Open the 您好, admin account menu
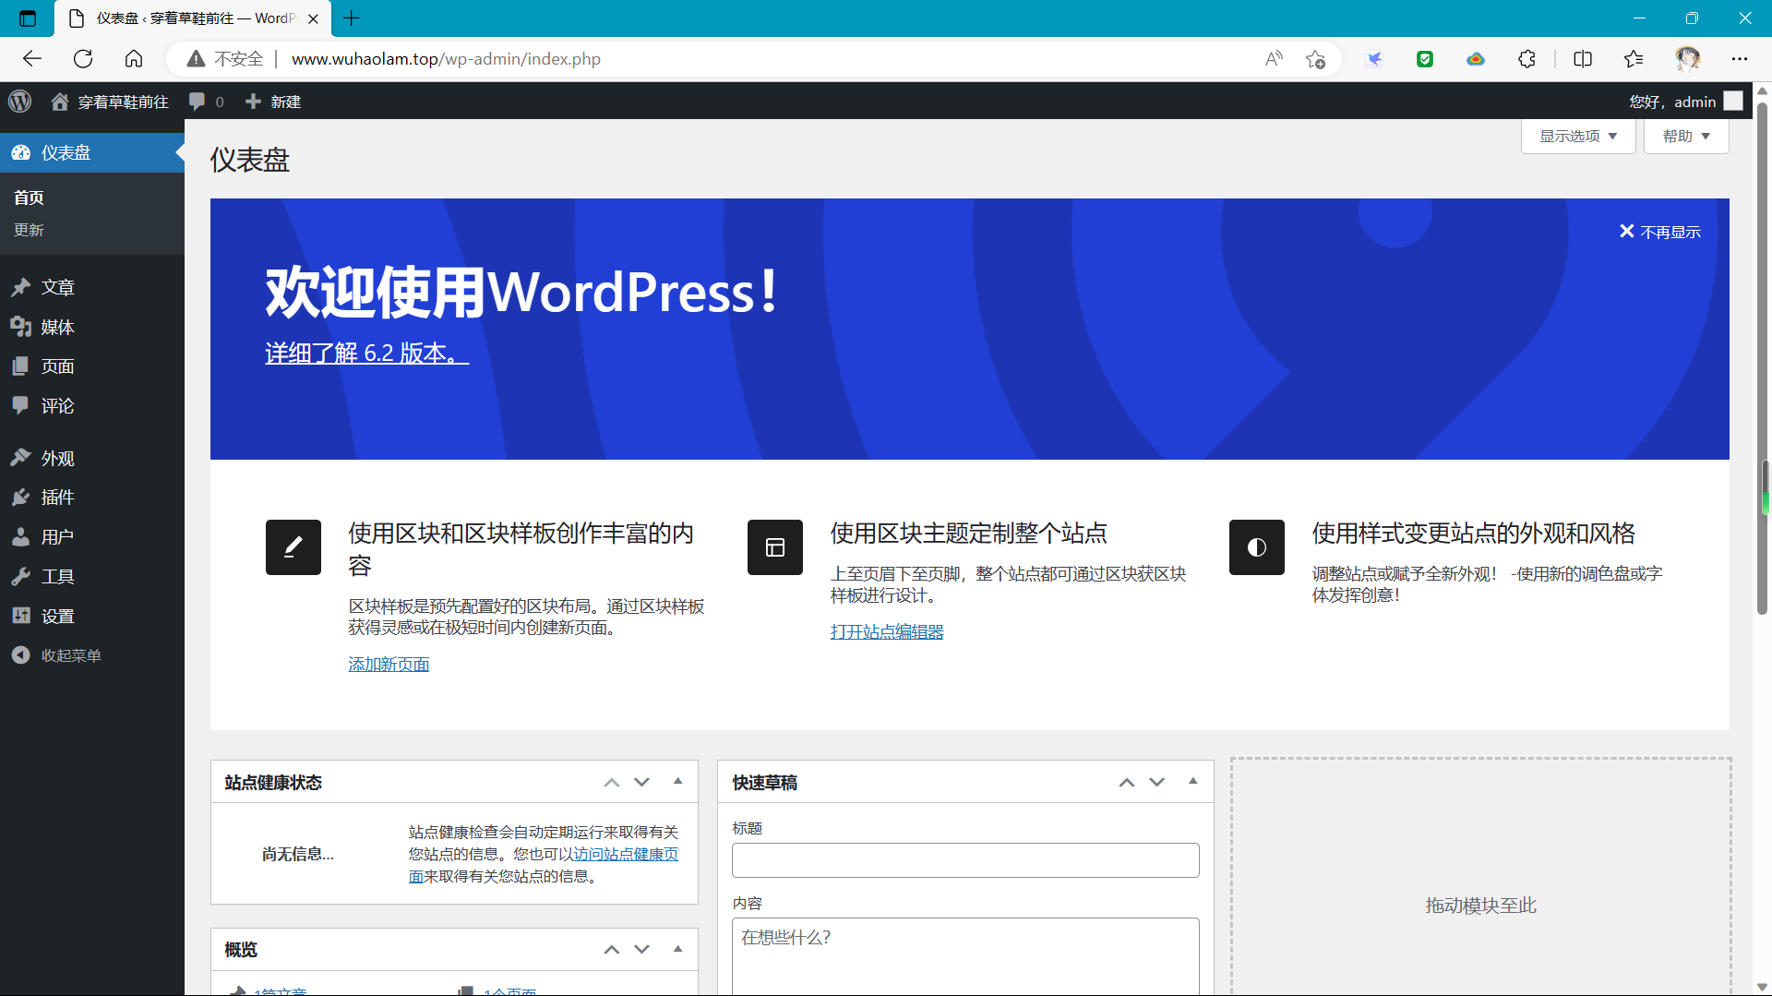Screen dimensions: 1772x996 (x=1685, y=102)
